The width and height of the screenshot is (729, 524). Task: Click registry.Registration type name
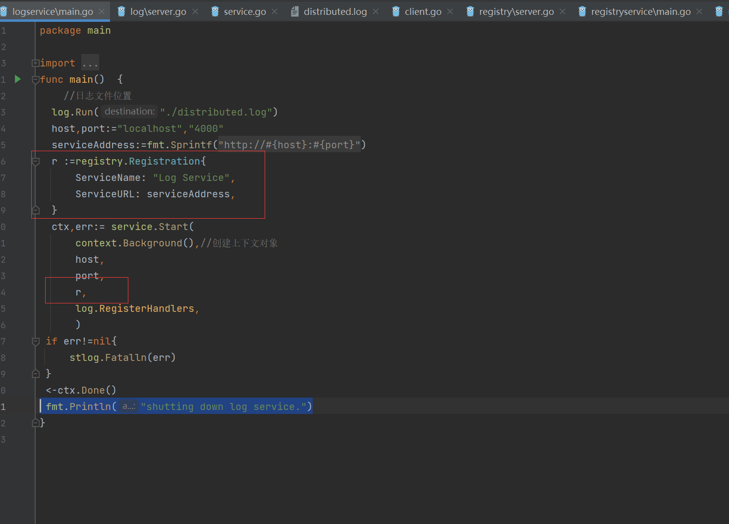pyautogui.click(x=139, y=161)
